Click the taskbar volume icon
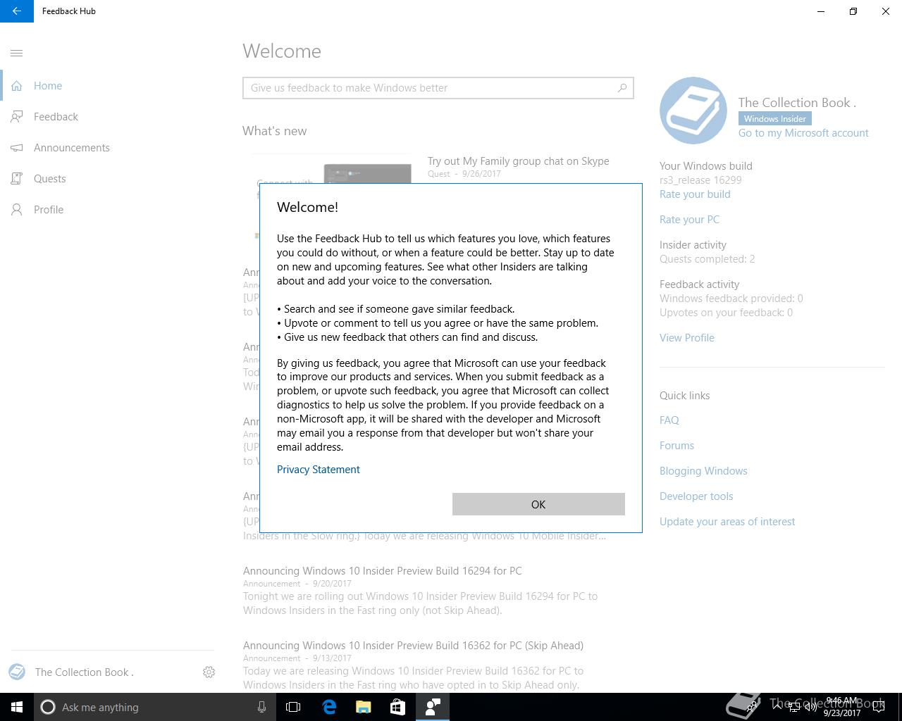902x721 pixels. [811, 707]
